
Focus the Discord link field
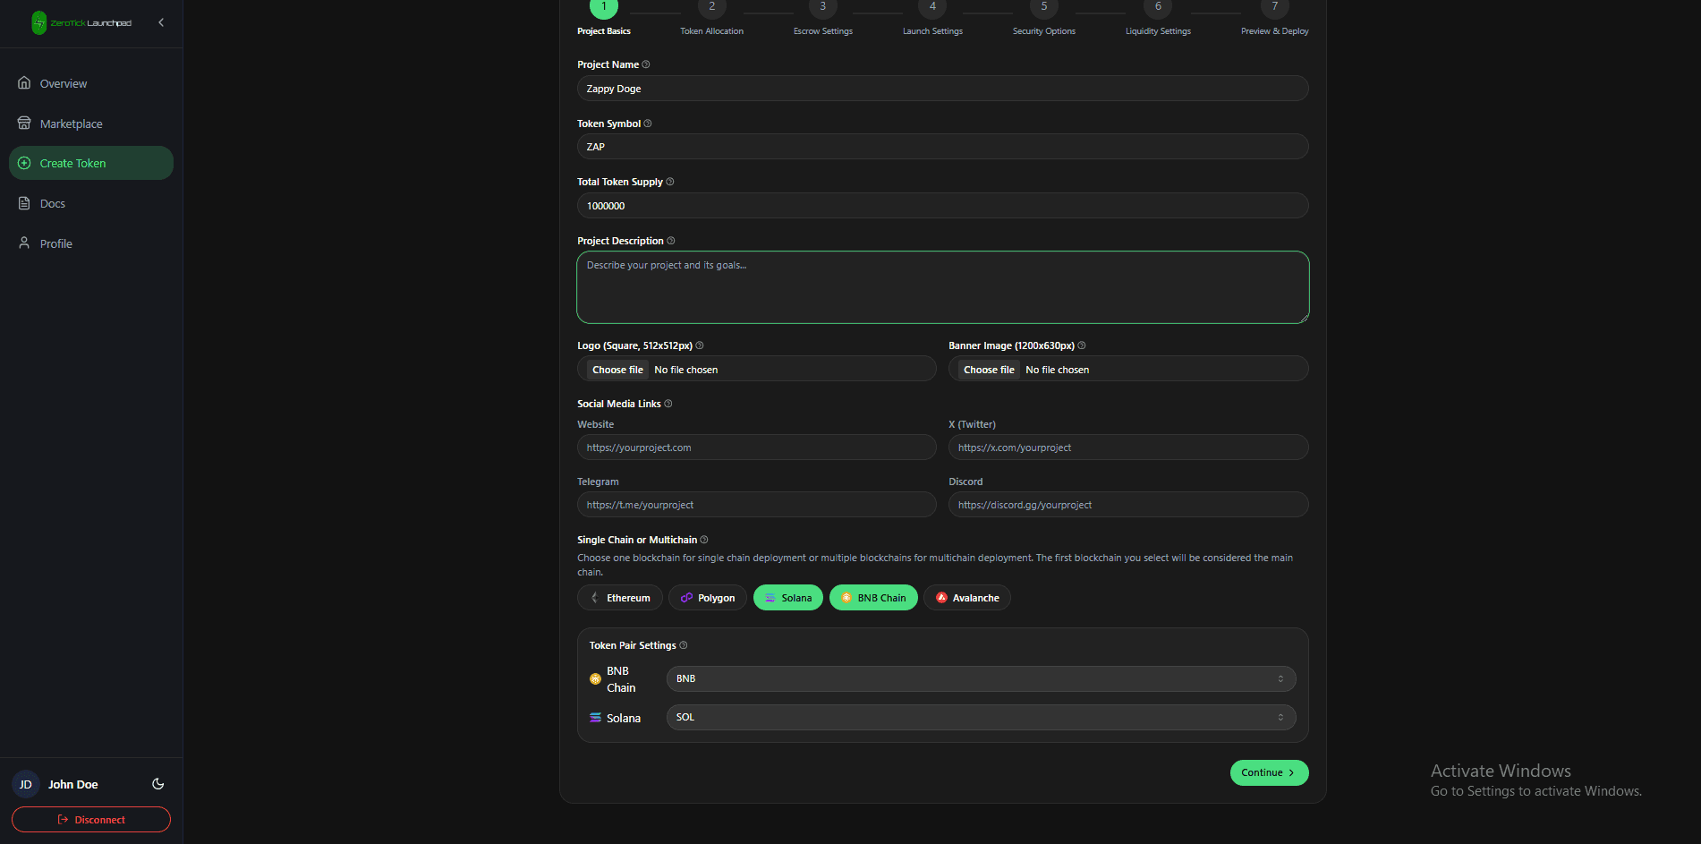pos(1128,505)
